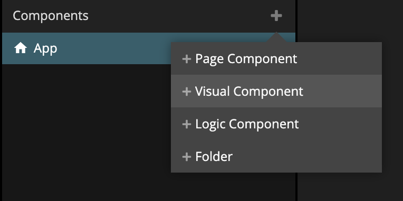Choose Visual Component from the popup menu
Screen dimensions: 403x201
coord(276,91)
